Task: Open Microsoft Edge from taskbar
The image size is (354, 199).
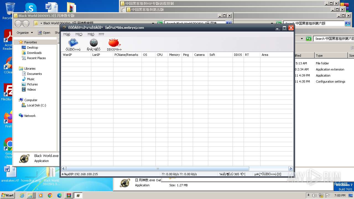Action: (59, 195)
